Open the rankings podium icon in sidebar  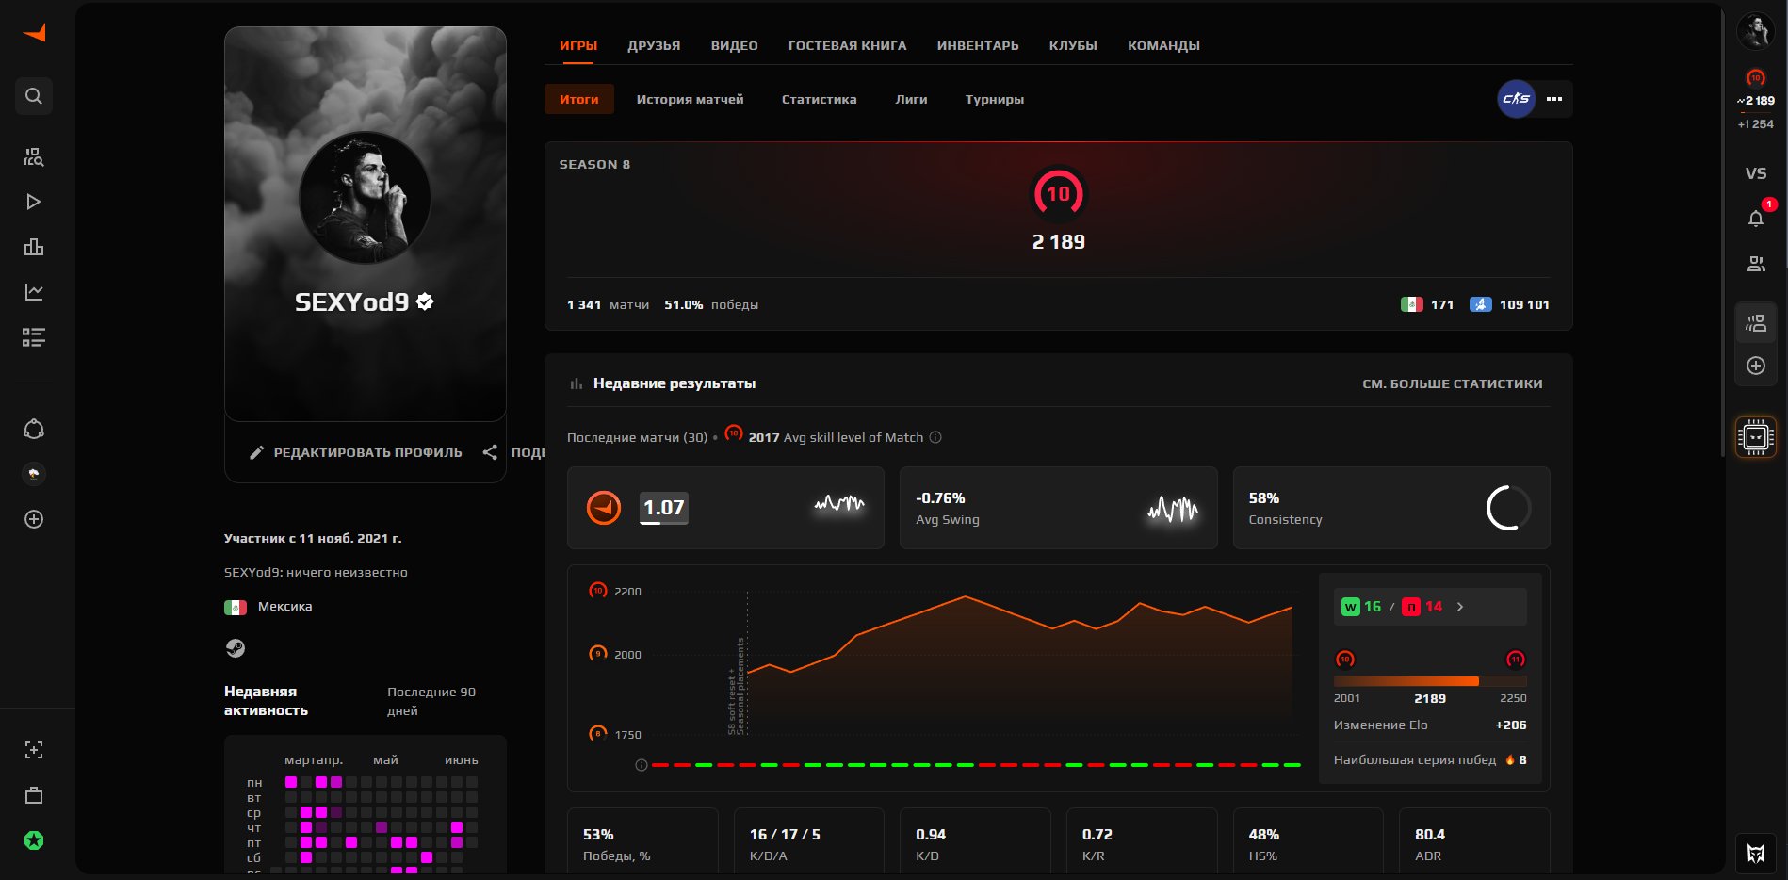pos(34,247)
